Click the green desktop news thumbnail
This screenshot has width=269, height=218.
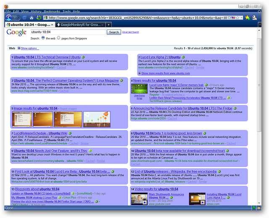139,89
